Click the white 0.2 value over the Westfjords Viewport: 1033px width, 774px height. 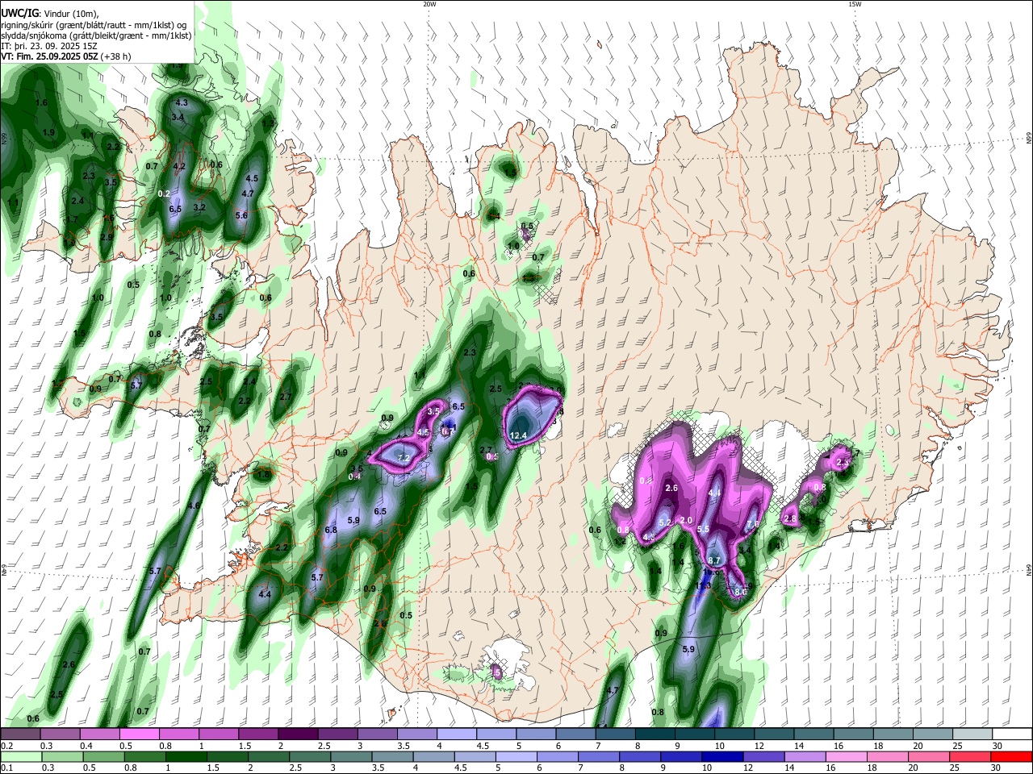[x=164, y=194]
